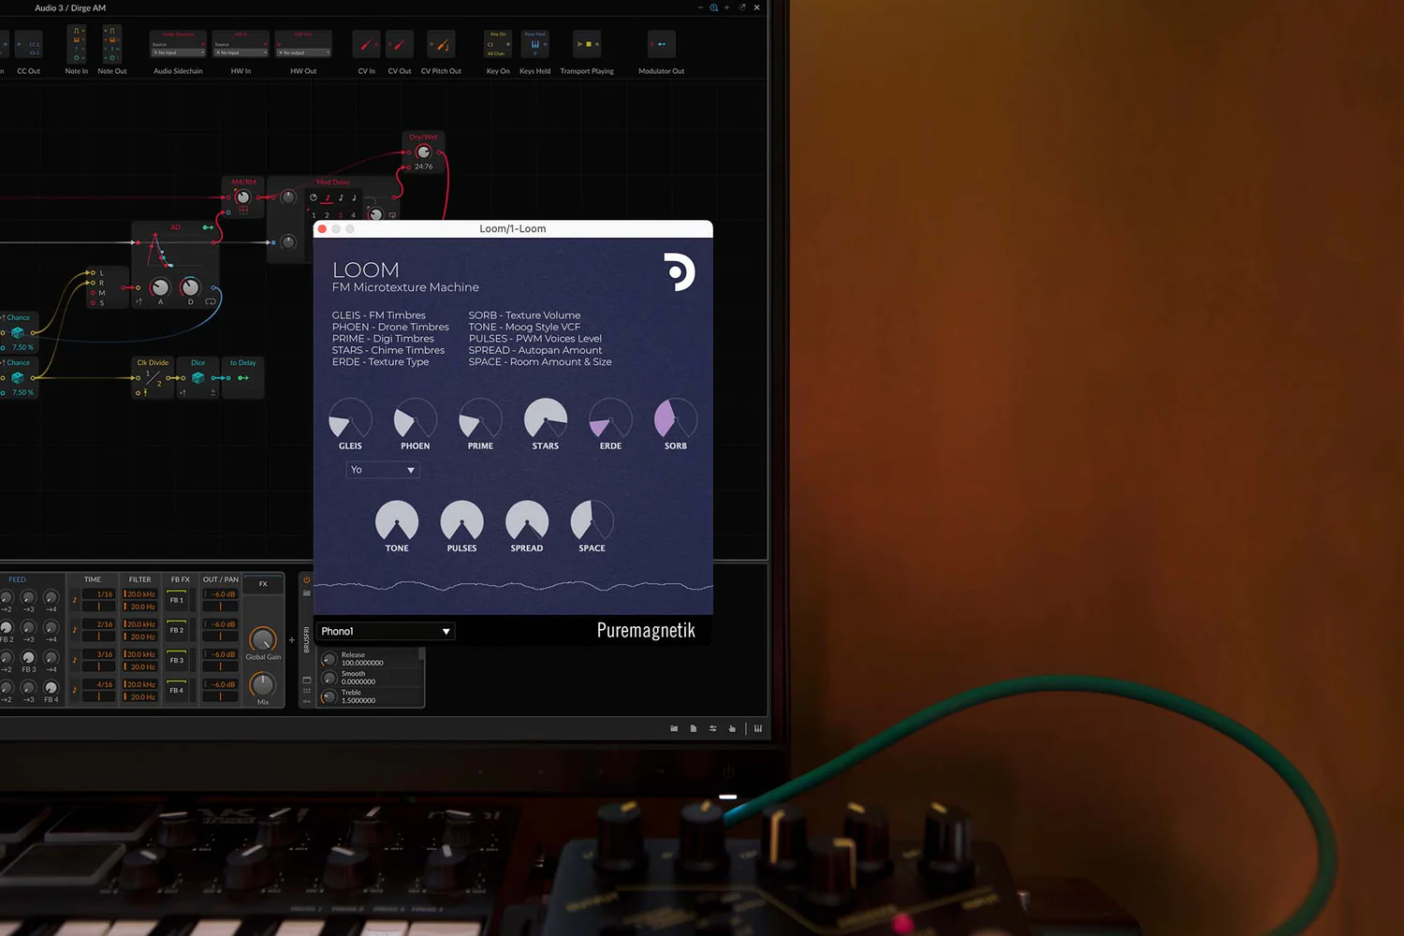The height and width of the screenshot is (936, 1404).
Task: Click the STARS knob in Loom
Action: point(546,419)
